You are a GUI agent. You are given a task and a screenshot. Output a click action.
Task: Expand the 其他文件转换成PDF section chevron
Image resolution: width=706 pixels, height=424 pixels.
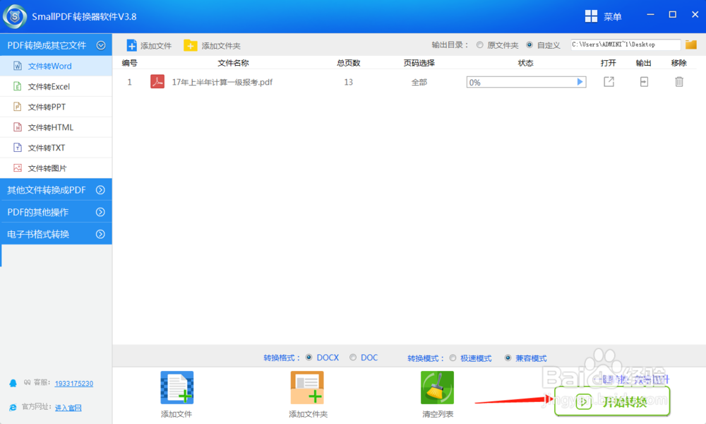click(100, 189)
